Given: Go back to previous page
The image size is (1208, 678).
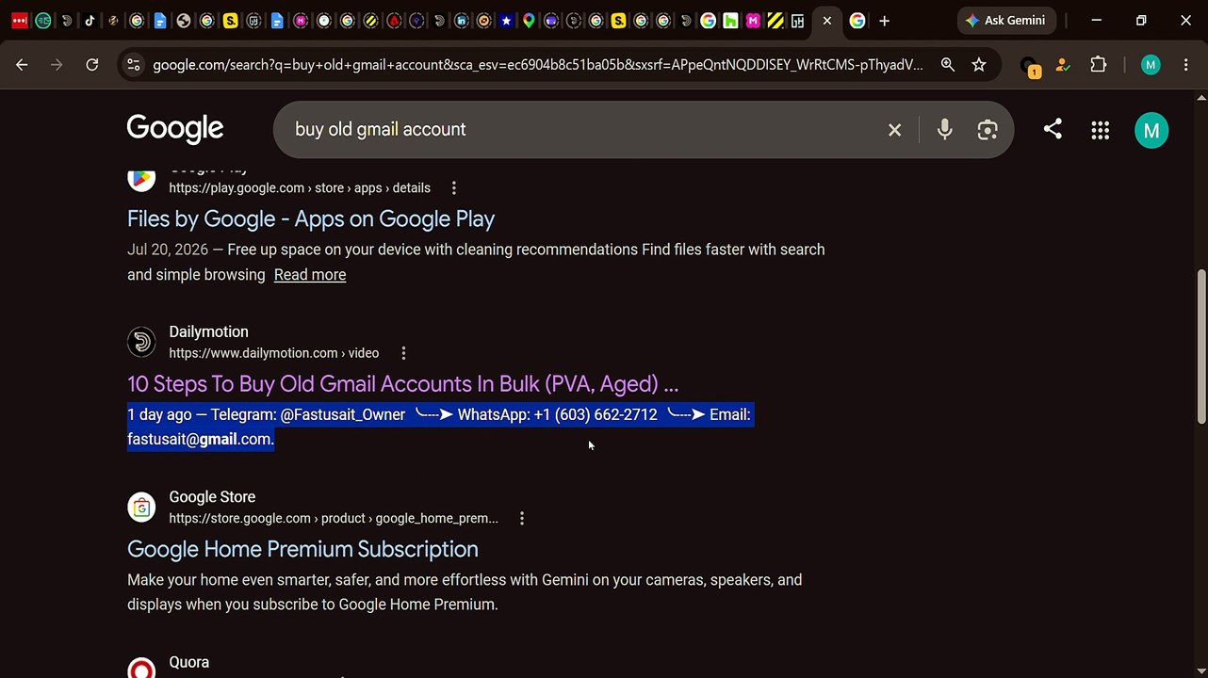Looking at the screenshot, I should point(22,65).
